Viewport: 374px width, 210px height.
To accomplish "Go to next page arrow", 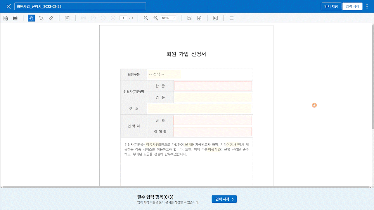I will pos(103,18).
